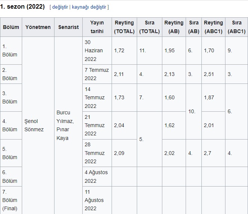Click the "Sıra (TOTAL)" column header

pos(150,27)
